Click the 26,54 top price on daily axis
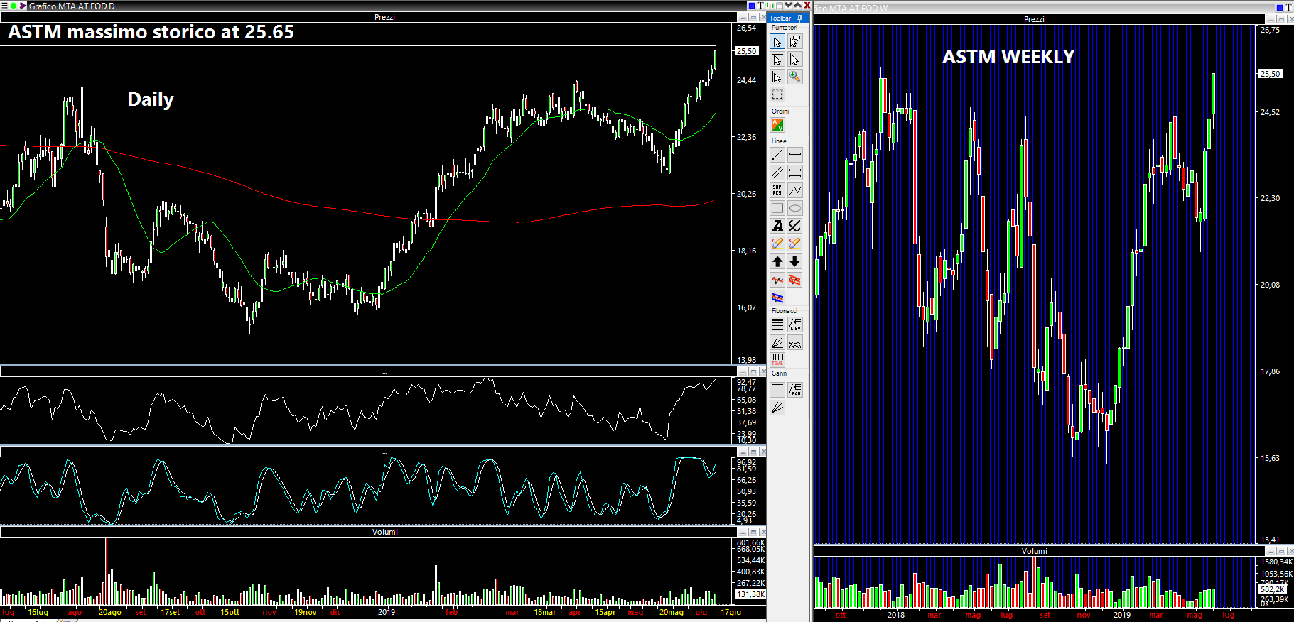The width and height of the screenshot is (1294, 622). coord(746,28)
